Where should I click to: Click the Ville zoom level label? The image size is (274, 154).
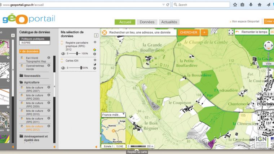click(268, 64)
